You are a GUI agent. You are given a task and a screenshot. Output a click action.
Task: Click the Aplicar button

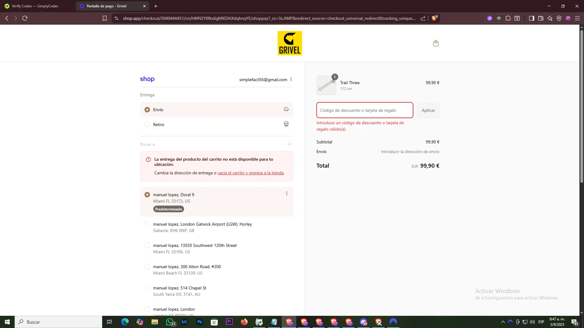click(428, 110)
